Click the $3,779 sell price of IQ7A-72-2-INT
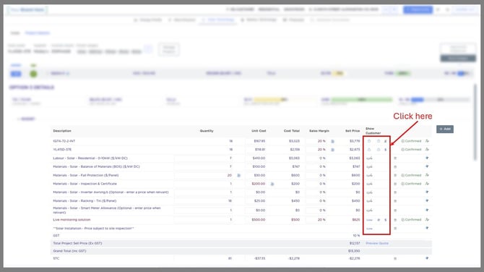Viewport: 484px width, 272px height. [355, 141]
